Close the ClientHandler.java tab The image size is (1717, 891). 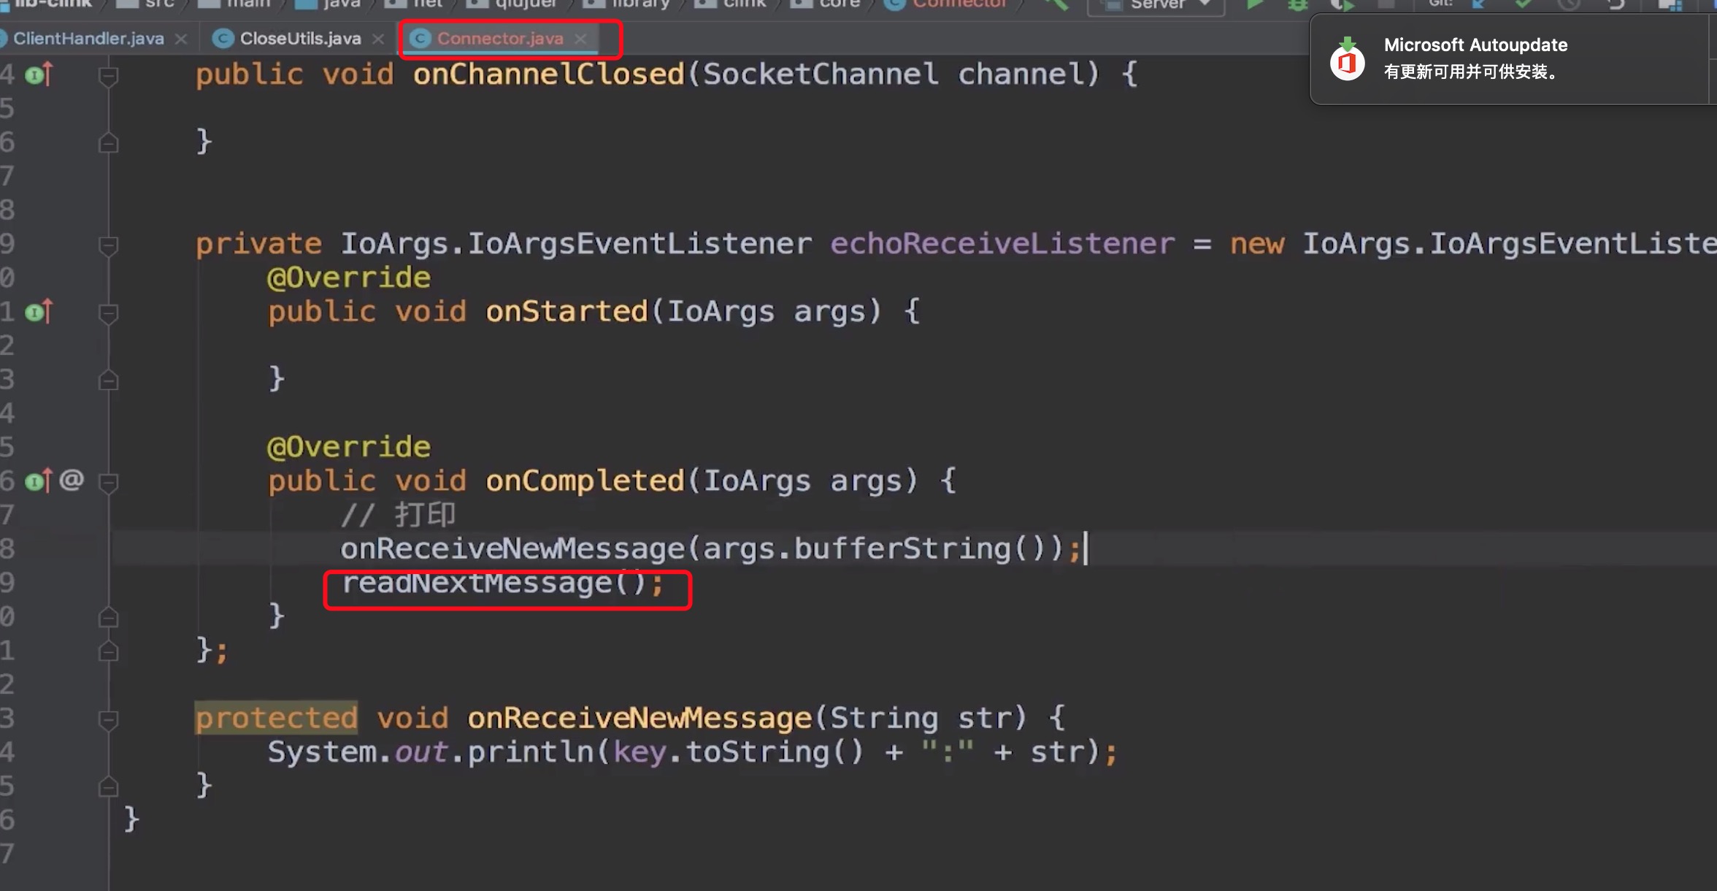181,39
